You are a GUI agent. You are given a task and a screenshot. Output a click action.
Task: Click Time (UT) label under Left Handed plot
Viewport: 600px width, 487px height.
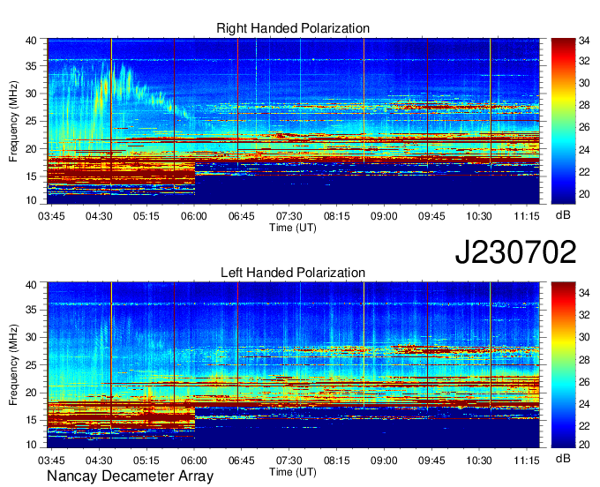[x=293, y=472]
